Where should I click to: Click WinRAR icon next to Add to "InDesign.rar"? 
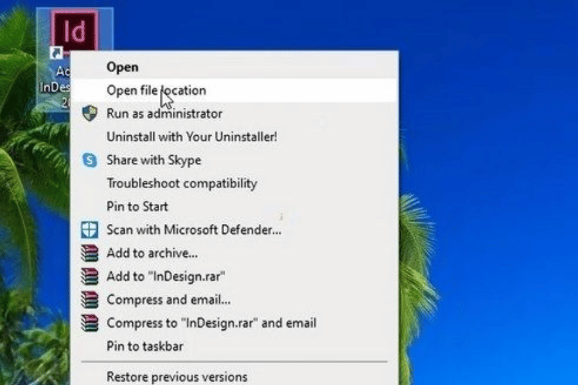click(x=90, y=277)
